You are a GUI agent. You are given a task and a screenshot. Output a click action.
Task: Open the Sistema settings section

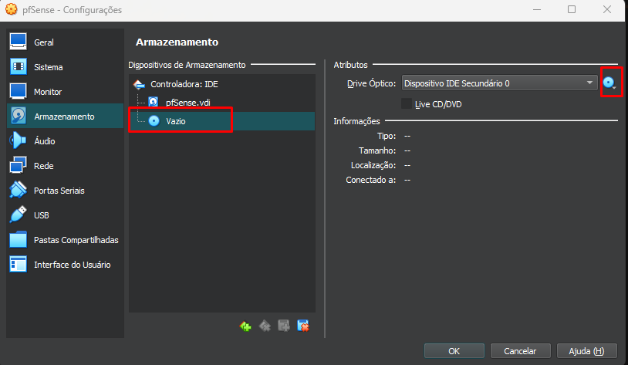point(66,67)
